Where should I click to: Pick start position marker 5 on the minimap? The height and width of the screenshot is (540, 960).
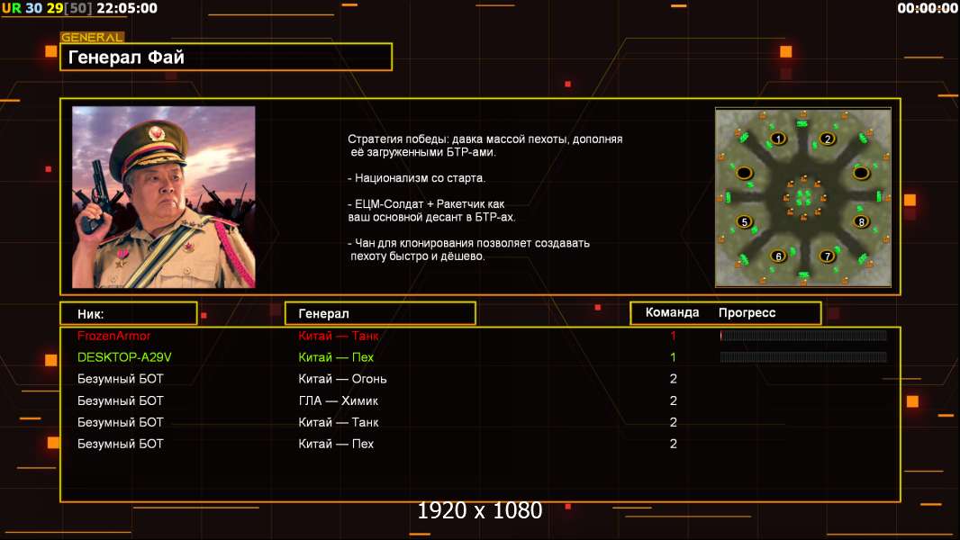tap(745, 222)
